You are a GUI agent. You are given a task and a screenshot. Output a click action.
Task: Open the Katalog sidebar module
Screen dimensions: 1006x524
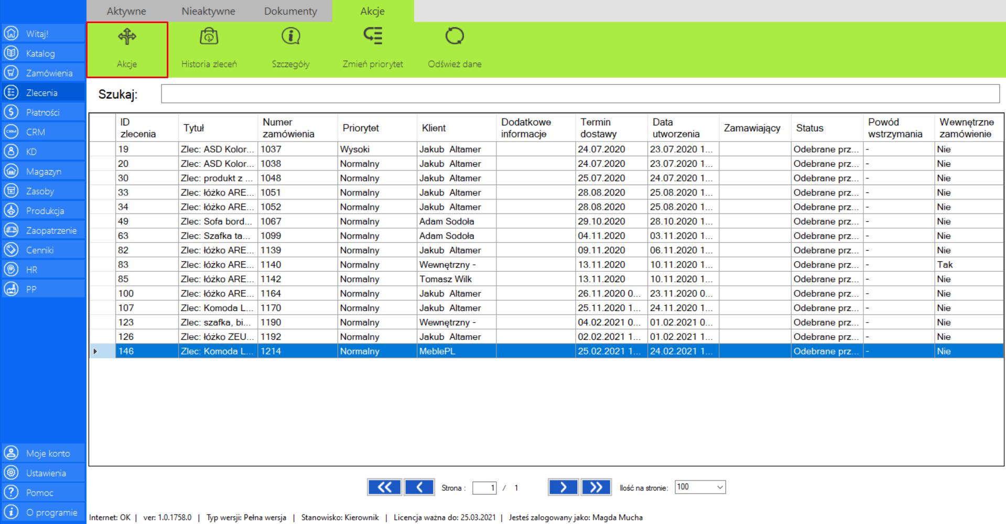coord(40,54)
